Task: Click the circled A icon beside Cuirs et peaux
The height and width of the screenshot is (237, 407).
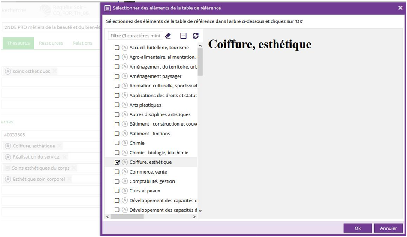Action: (x=125, y=191)
